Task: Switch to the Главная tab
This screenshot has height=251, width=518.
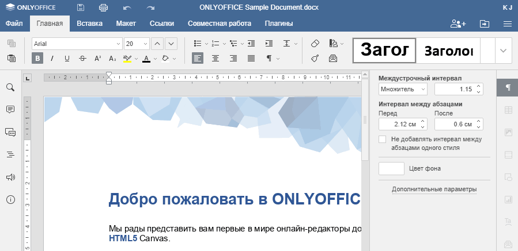Action: pyautogui.click(x=50, y=24)
